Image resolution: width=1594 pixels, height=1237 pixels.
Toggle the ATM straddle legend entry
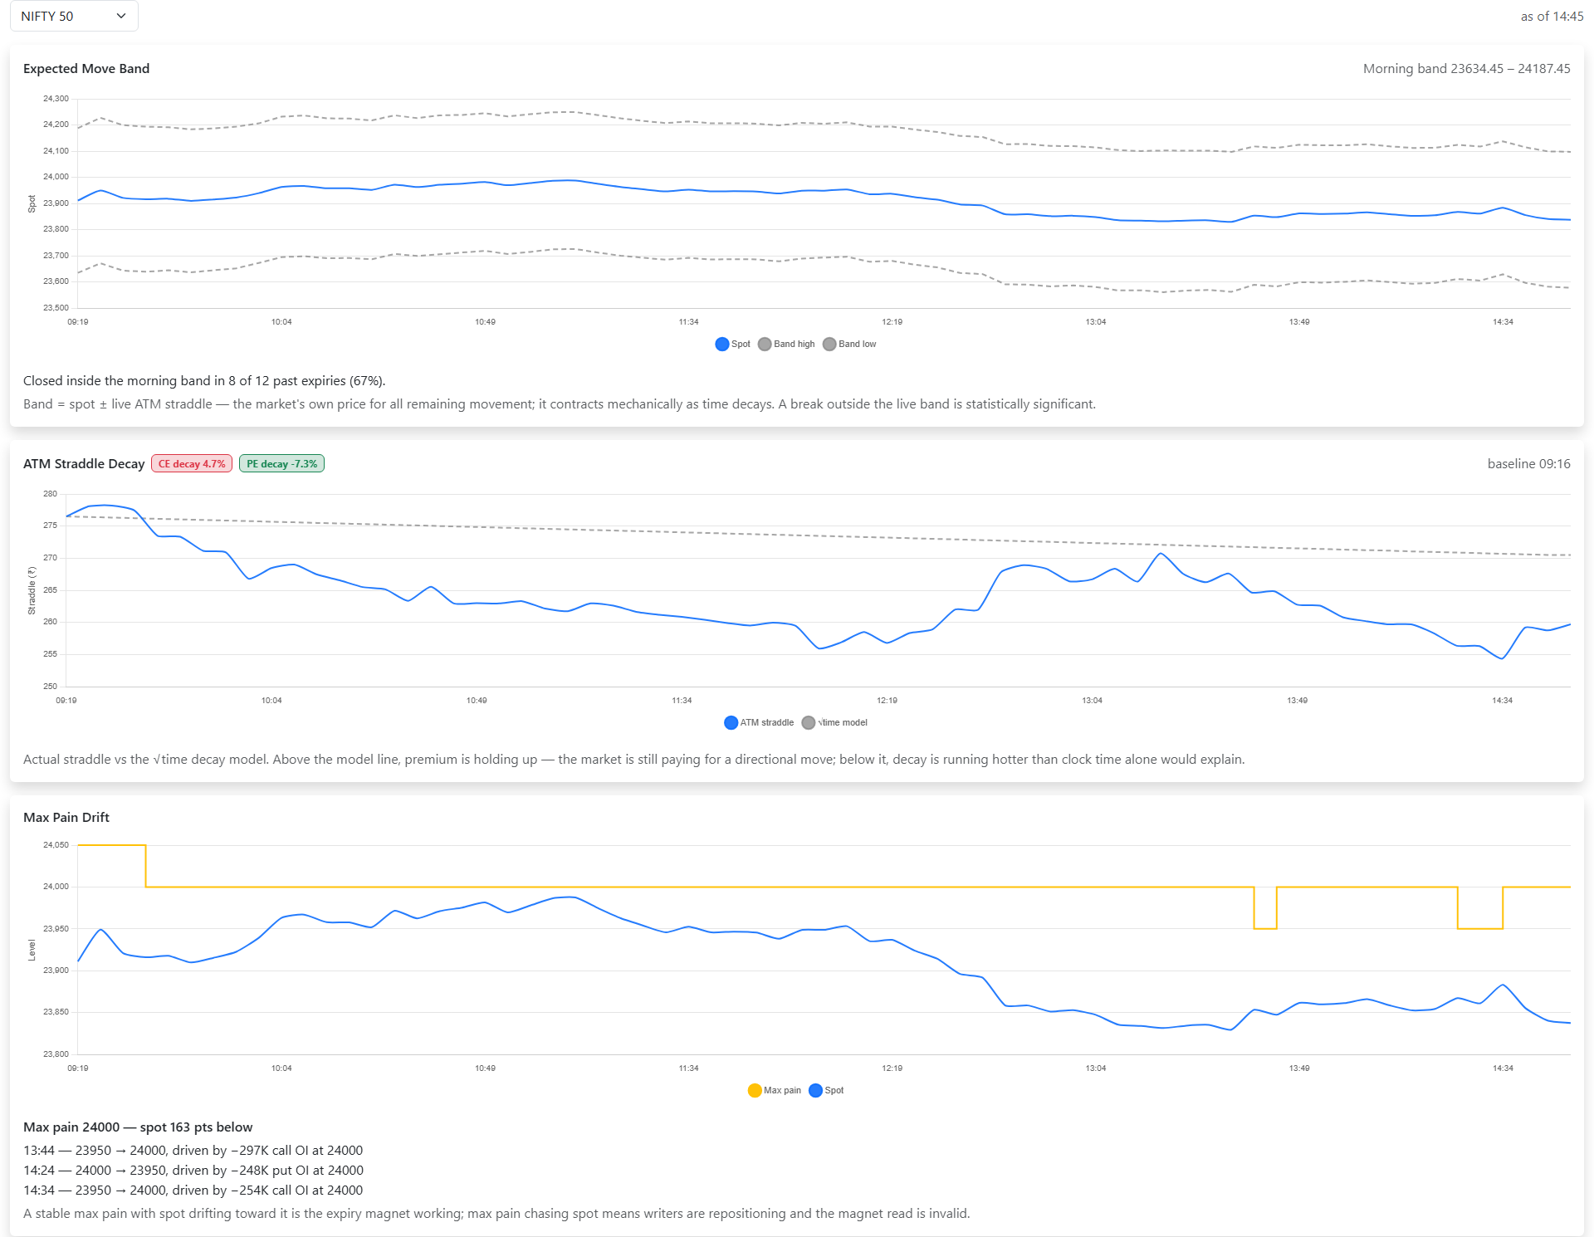click(759, 722)
